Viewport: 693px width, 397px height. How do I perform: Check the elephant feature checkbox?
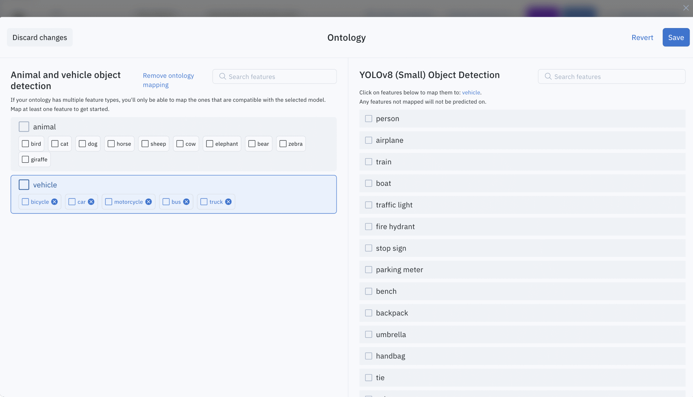(x=210, y=144)
